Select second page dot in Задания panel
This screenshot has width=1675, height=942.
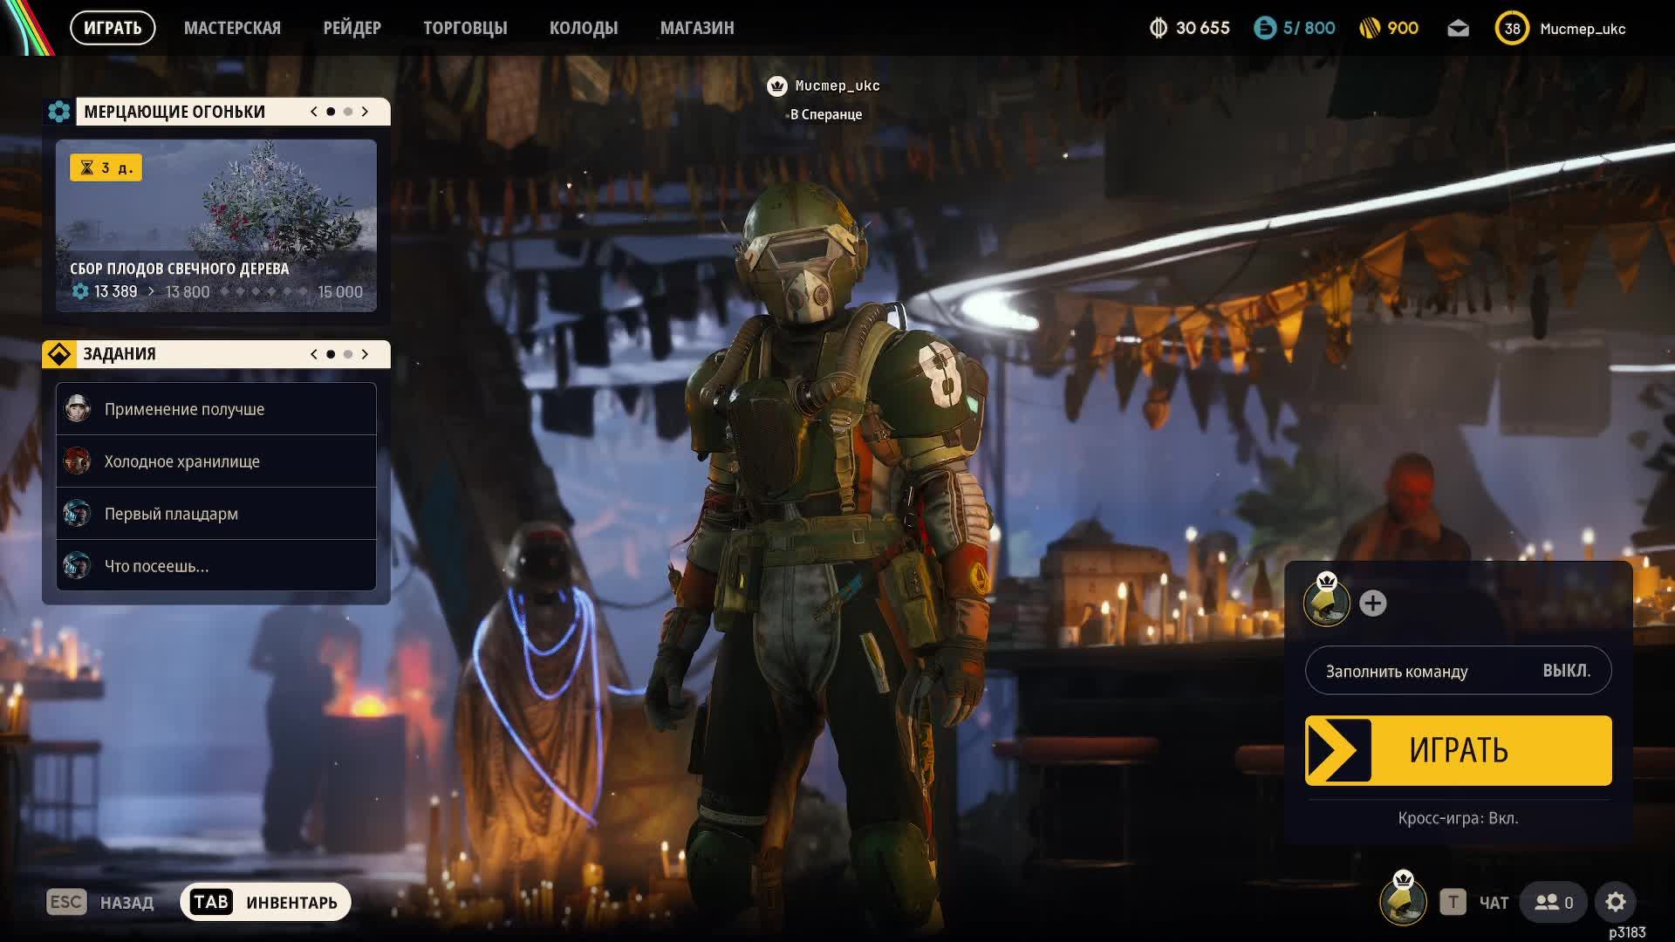point(348,354)
